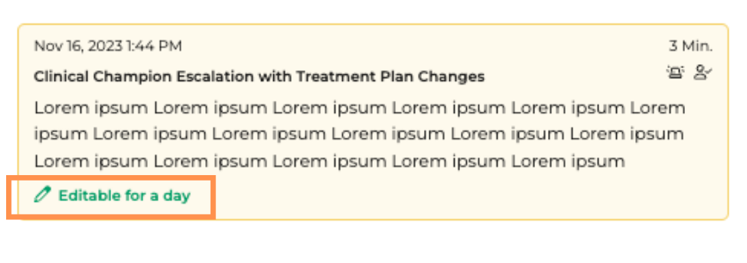This screenshot has height=263, width=747.
Task: Click the user checkmark icon
Action: [x=703, y=73]
